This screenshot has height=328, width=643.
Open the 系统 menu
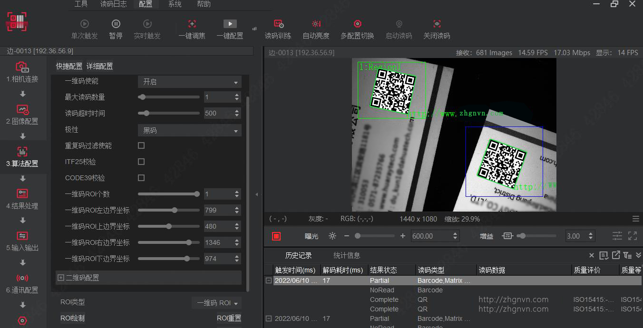pyautogui.click(x=175, y=4)
